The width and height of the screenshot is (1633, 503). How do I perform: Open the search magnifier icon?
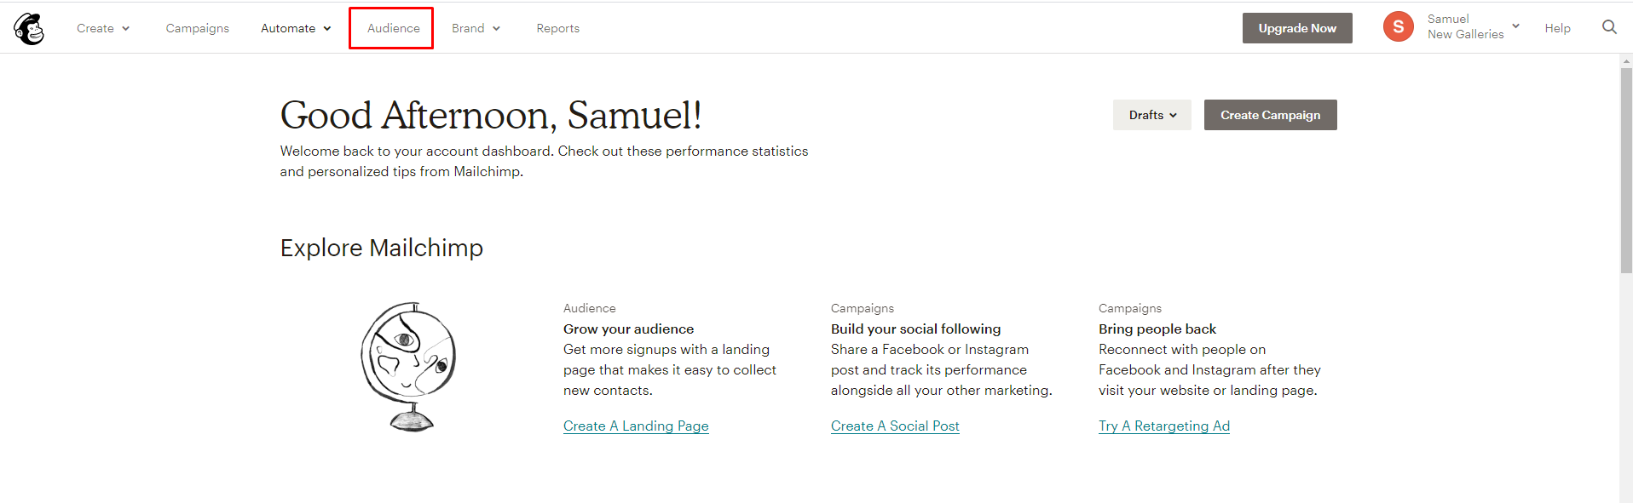1609,27
